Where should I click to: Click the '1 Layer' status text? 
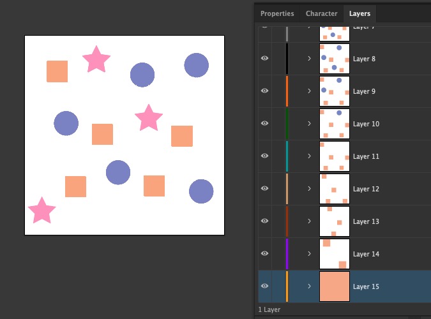tap(269, 309)
